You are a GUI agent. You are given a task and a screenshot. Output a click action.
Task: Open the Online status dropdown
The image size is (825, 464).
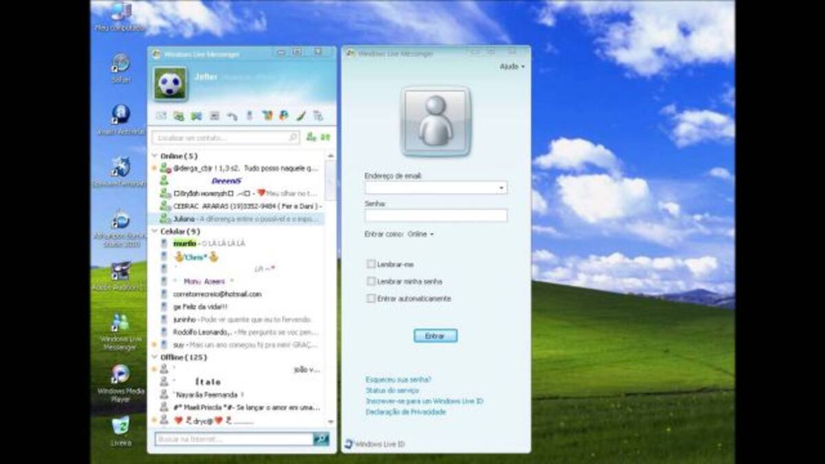coord(421,234)
